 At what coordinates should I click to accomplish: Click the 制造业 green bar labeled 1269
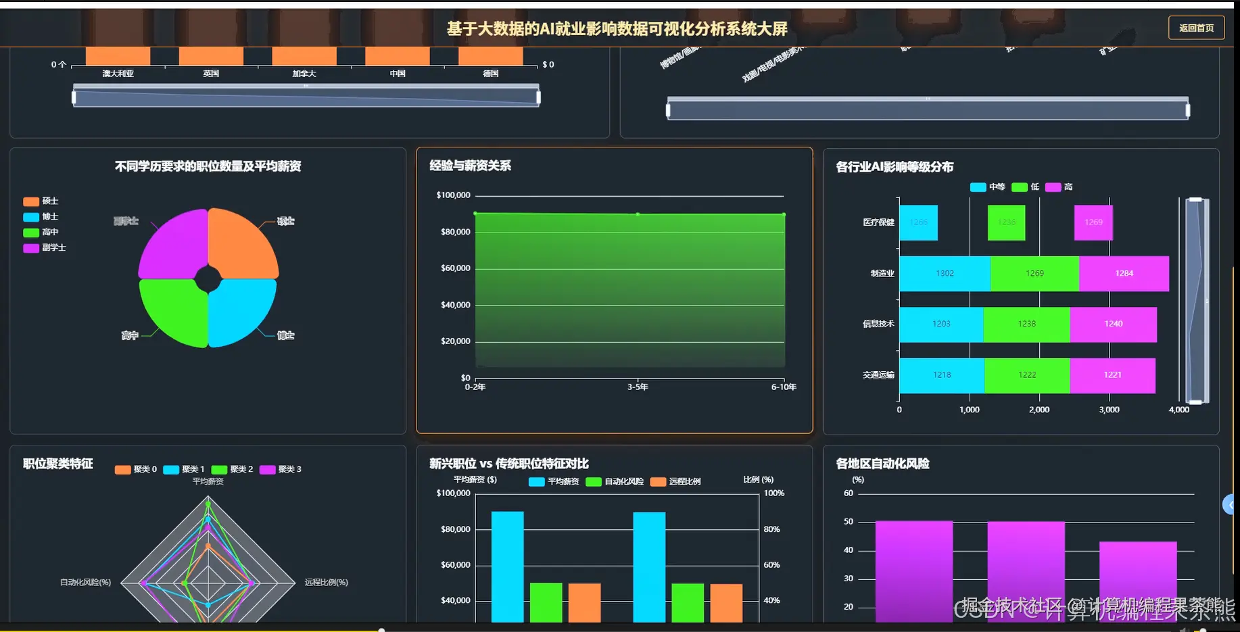[1034, 274]
